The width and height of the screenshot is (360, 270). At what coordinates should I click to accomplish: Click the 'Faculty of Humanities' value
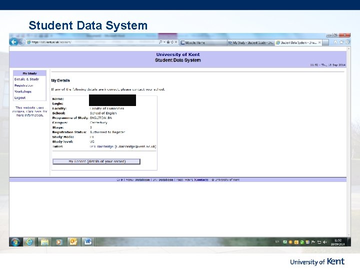coord(107,108)
